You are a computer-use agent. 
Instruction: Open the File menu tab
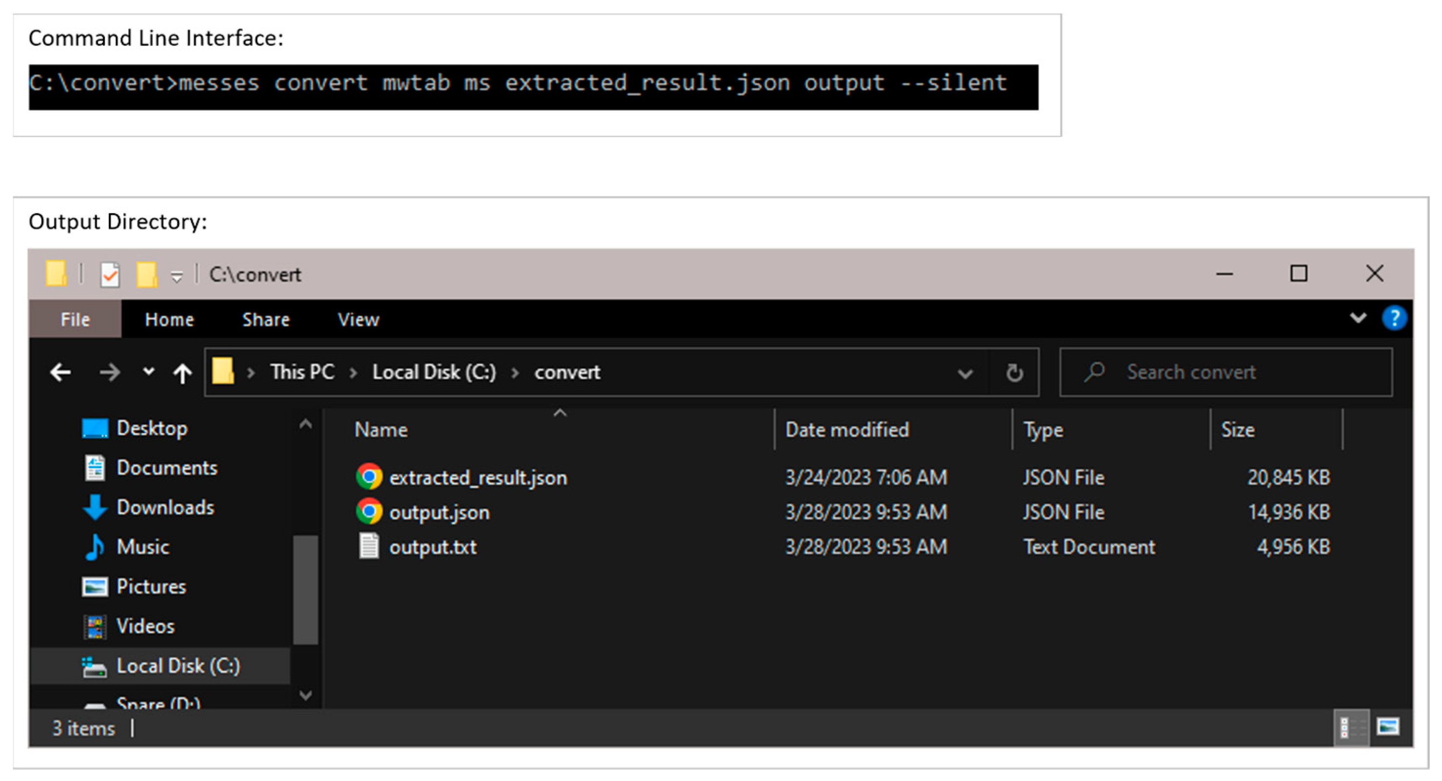(x=75, y=320)
